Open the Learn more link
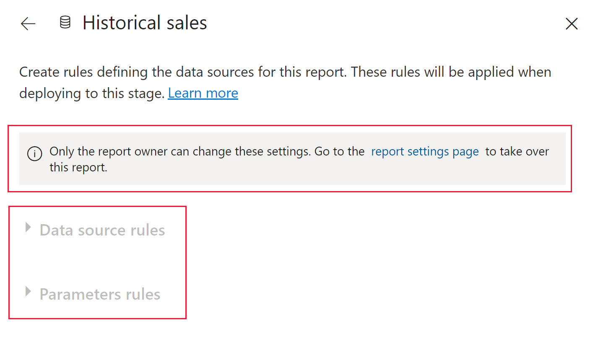 point(203,93)
